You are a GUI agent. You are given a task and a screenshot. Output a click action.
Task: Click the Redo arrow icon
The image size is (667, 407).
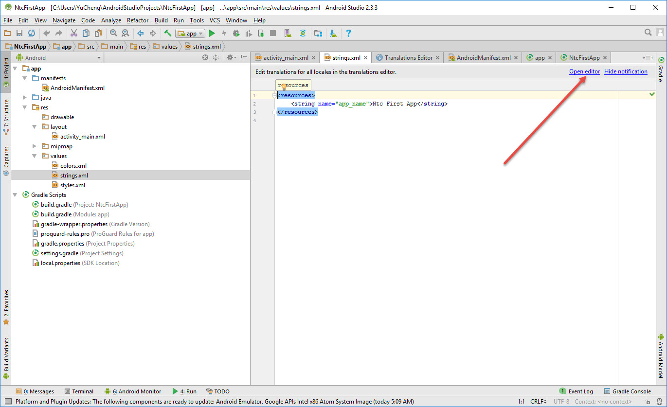pos(59,33)
